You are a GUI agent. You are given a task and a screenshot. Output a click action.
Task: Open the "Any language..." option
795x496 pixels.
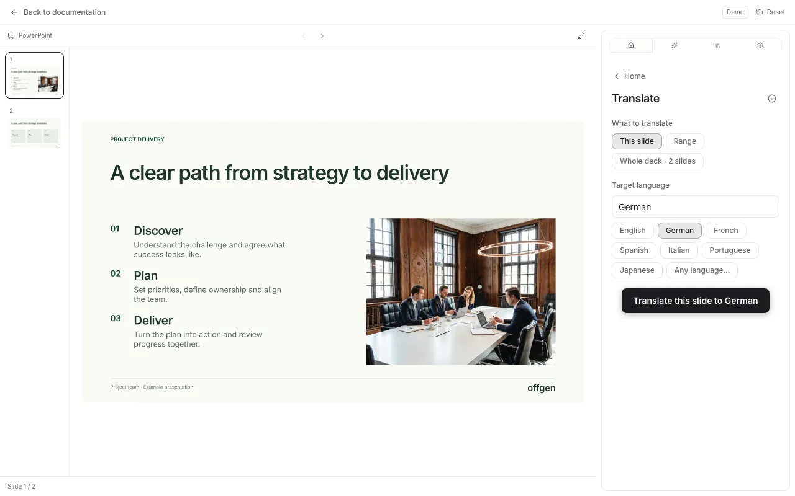(702, 270)
